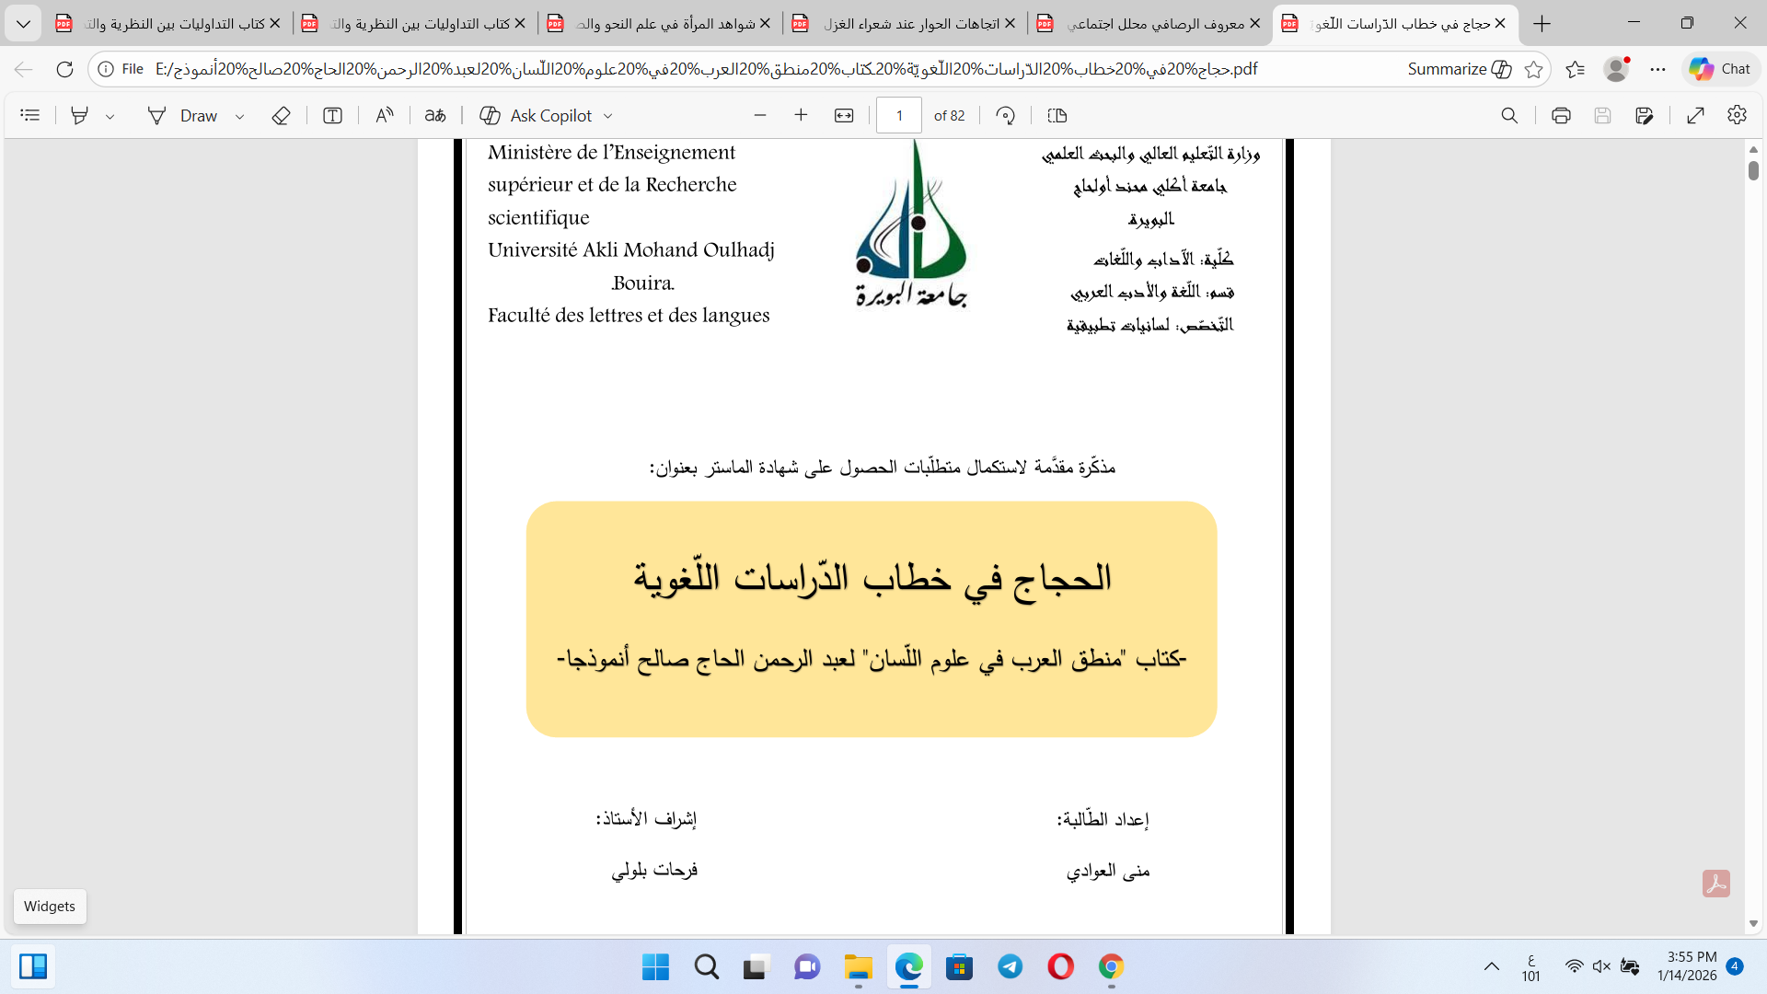Open Opera browser from taskbar
The image size is (1767, 994).
(x=1061, y=967)
